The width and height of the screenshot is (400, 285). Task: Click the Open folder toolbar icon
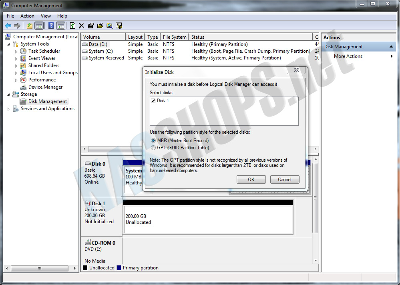(x=100, y=26)
